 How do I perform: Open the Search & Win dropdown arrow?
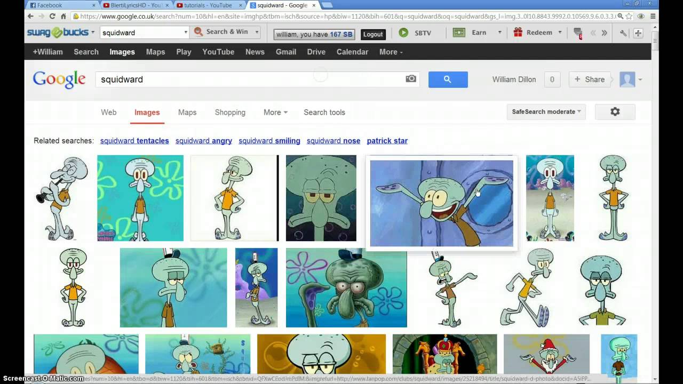[x=257, y=33]
